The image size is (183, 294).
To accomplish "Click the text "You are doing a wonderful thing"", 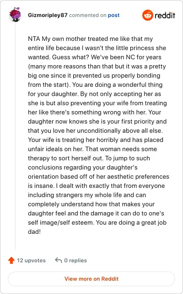I will coord(118,85).
